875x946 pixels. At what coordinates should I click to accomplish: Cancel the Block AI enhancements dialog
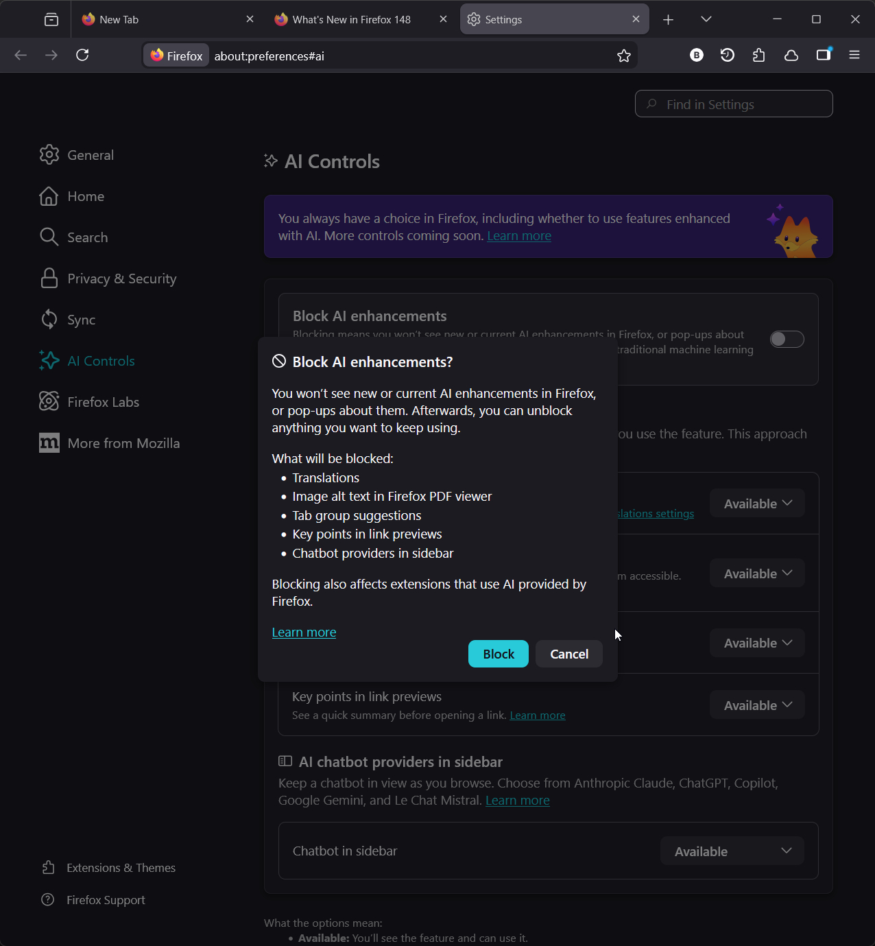click(568, 654)
